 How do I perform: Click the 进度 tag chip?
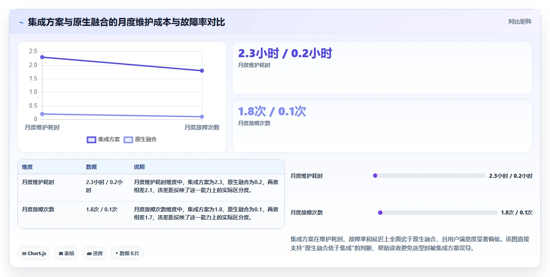[x=95, y=253]
